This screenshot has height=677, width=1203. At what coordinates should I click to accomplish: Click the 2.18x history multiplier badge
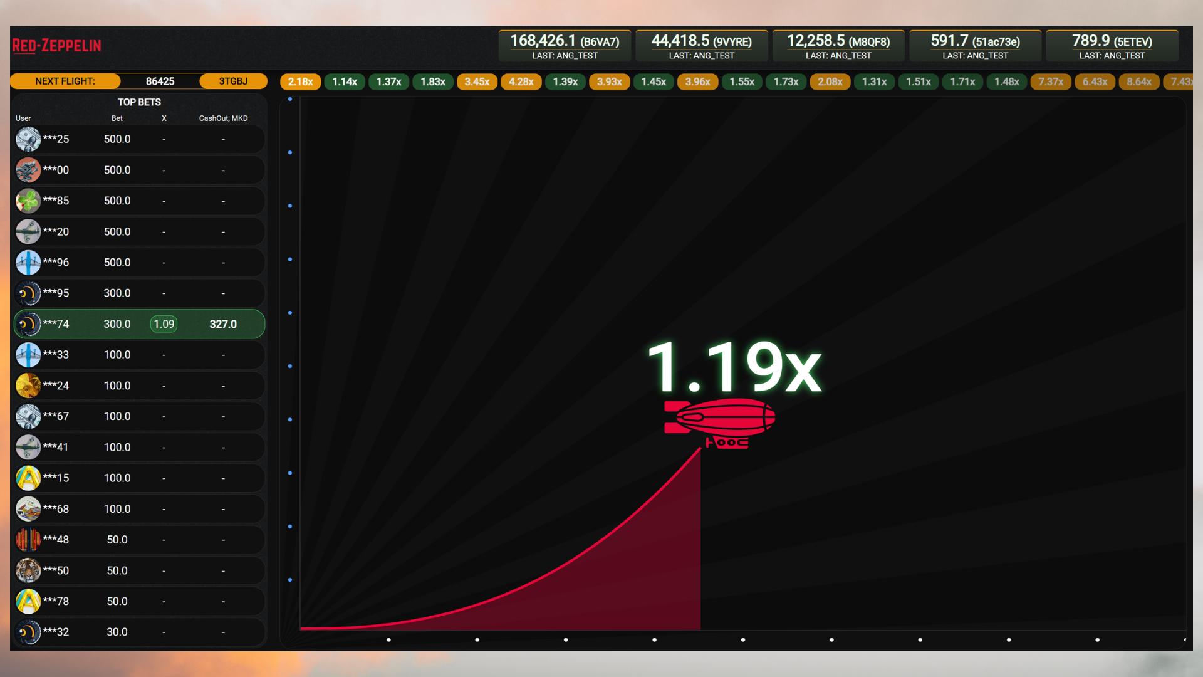[x=300, y=81]
